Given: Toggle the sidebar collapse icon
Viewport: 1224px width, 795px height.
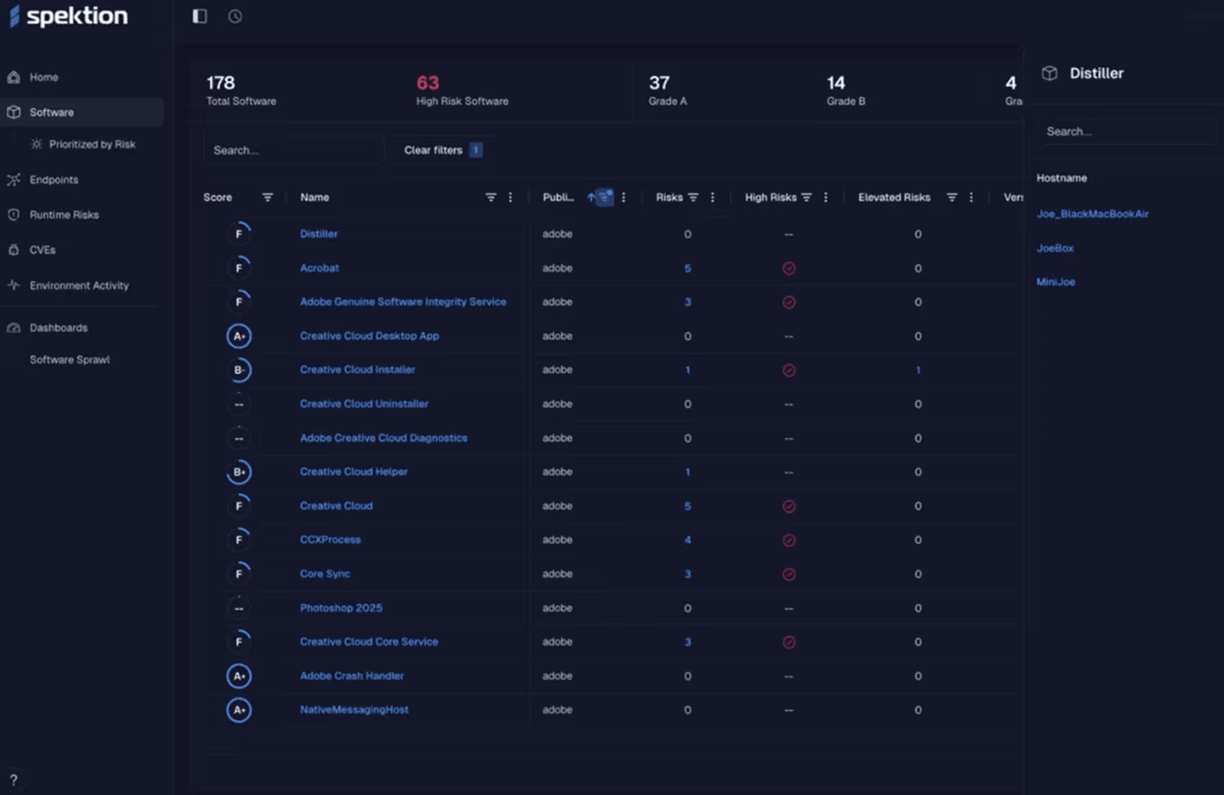Looking at the screenshot, I should 199,16.
